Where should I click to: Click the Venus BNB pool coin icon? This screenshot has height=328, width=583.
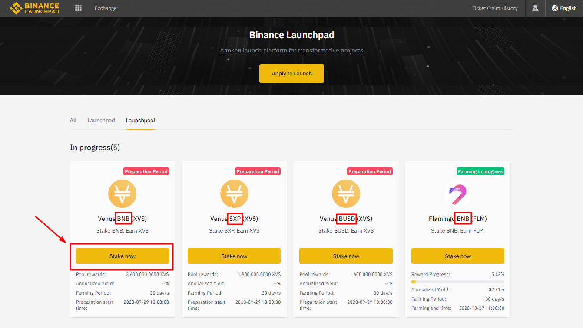point(123,194)
